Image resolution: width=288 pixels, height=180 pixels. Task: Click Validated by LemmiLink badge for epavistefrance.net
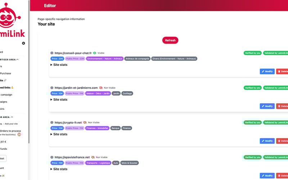[x=275, y=157]
